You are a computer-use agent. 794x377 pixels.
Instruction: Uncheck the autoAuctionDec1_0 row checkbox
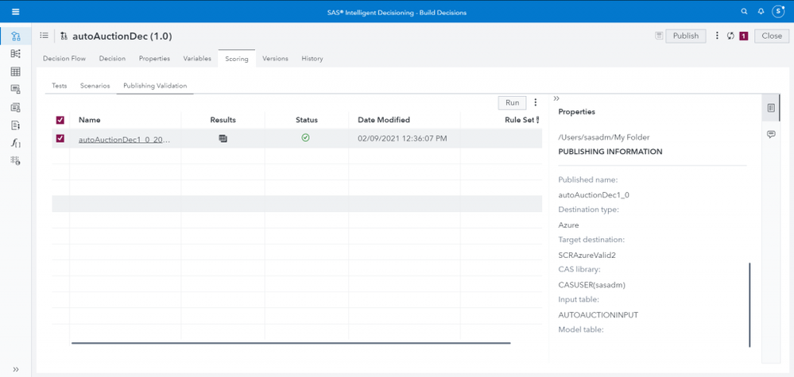60,138
